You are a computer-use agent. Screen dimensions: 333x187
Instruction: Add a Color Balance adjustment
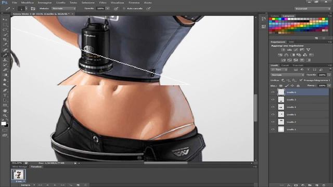coord(286,55)
